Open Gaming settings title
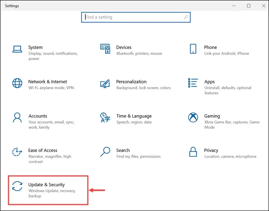 click(212, 116)
